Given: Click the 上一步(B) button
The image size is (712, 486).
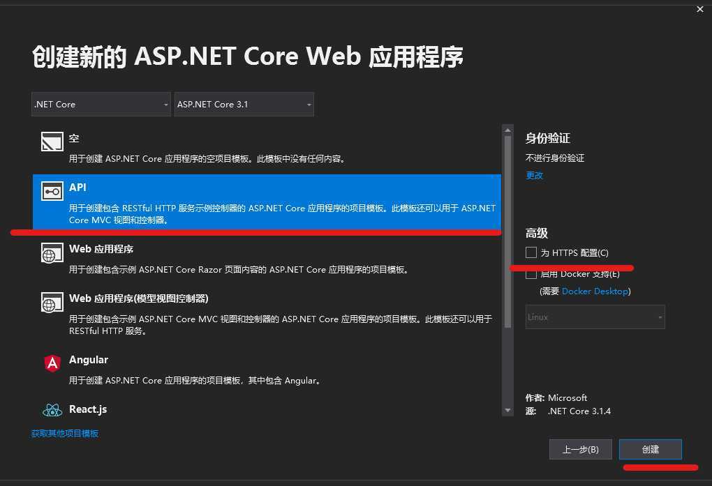Looking at the screenshot, I should point(580,449).
